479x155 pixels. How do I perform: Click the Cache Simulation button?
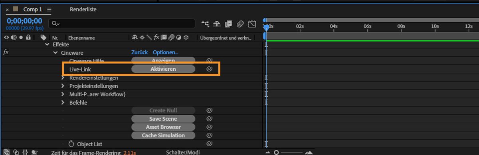163,135
